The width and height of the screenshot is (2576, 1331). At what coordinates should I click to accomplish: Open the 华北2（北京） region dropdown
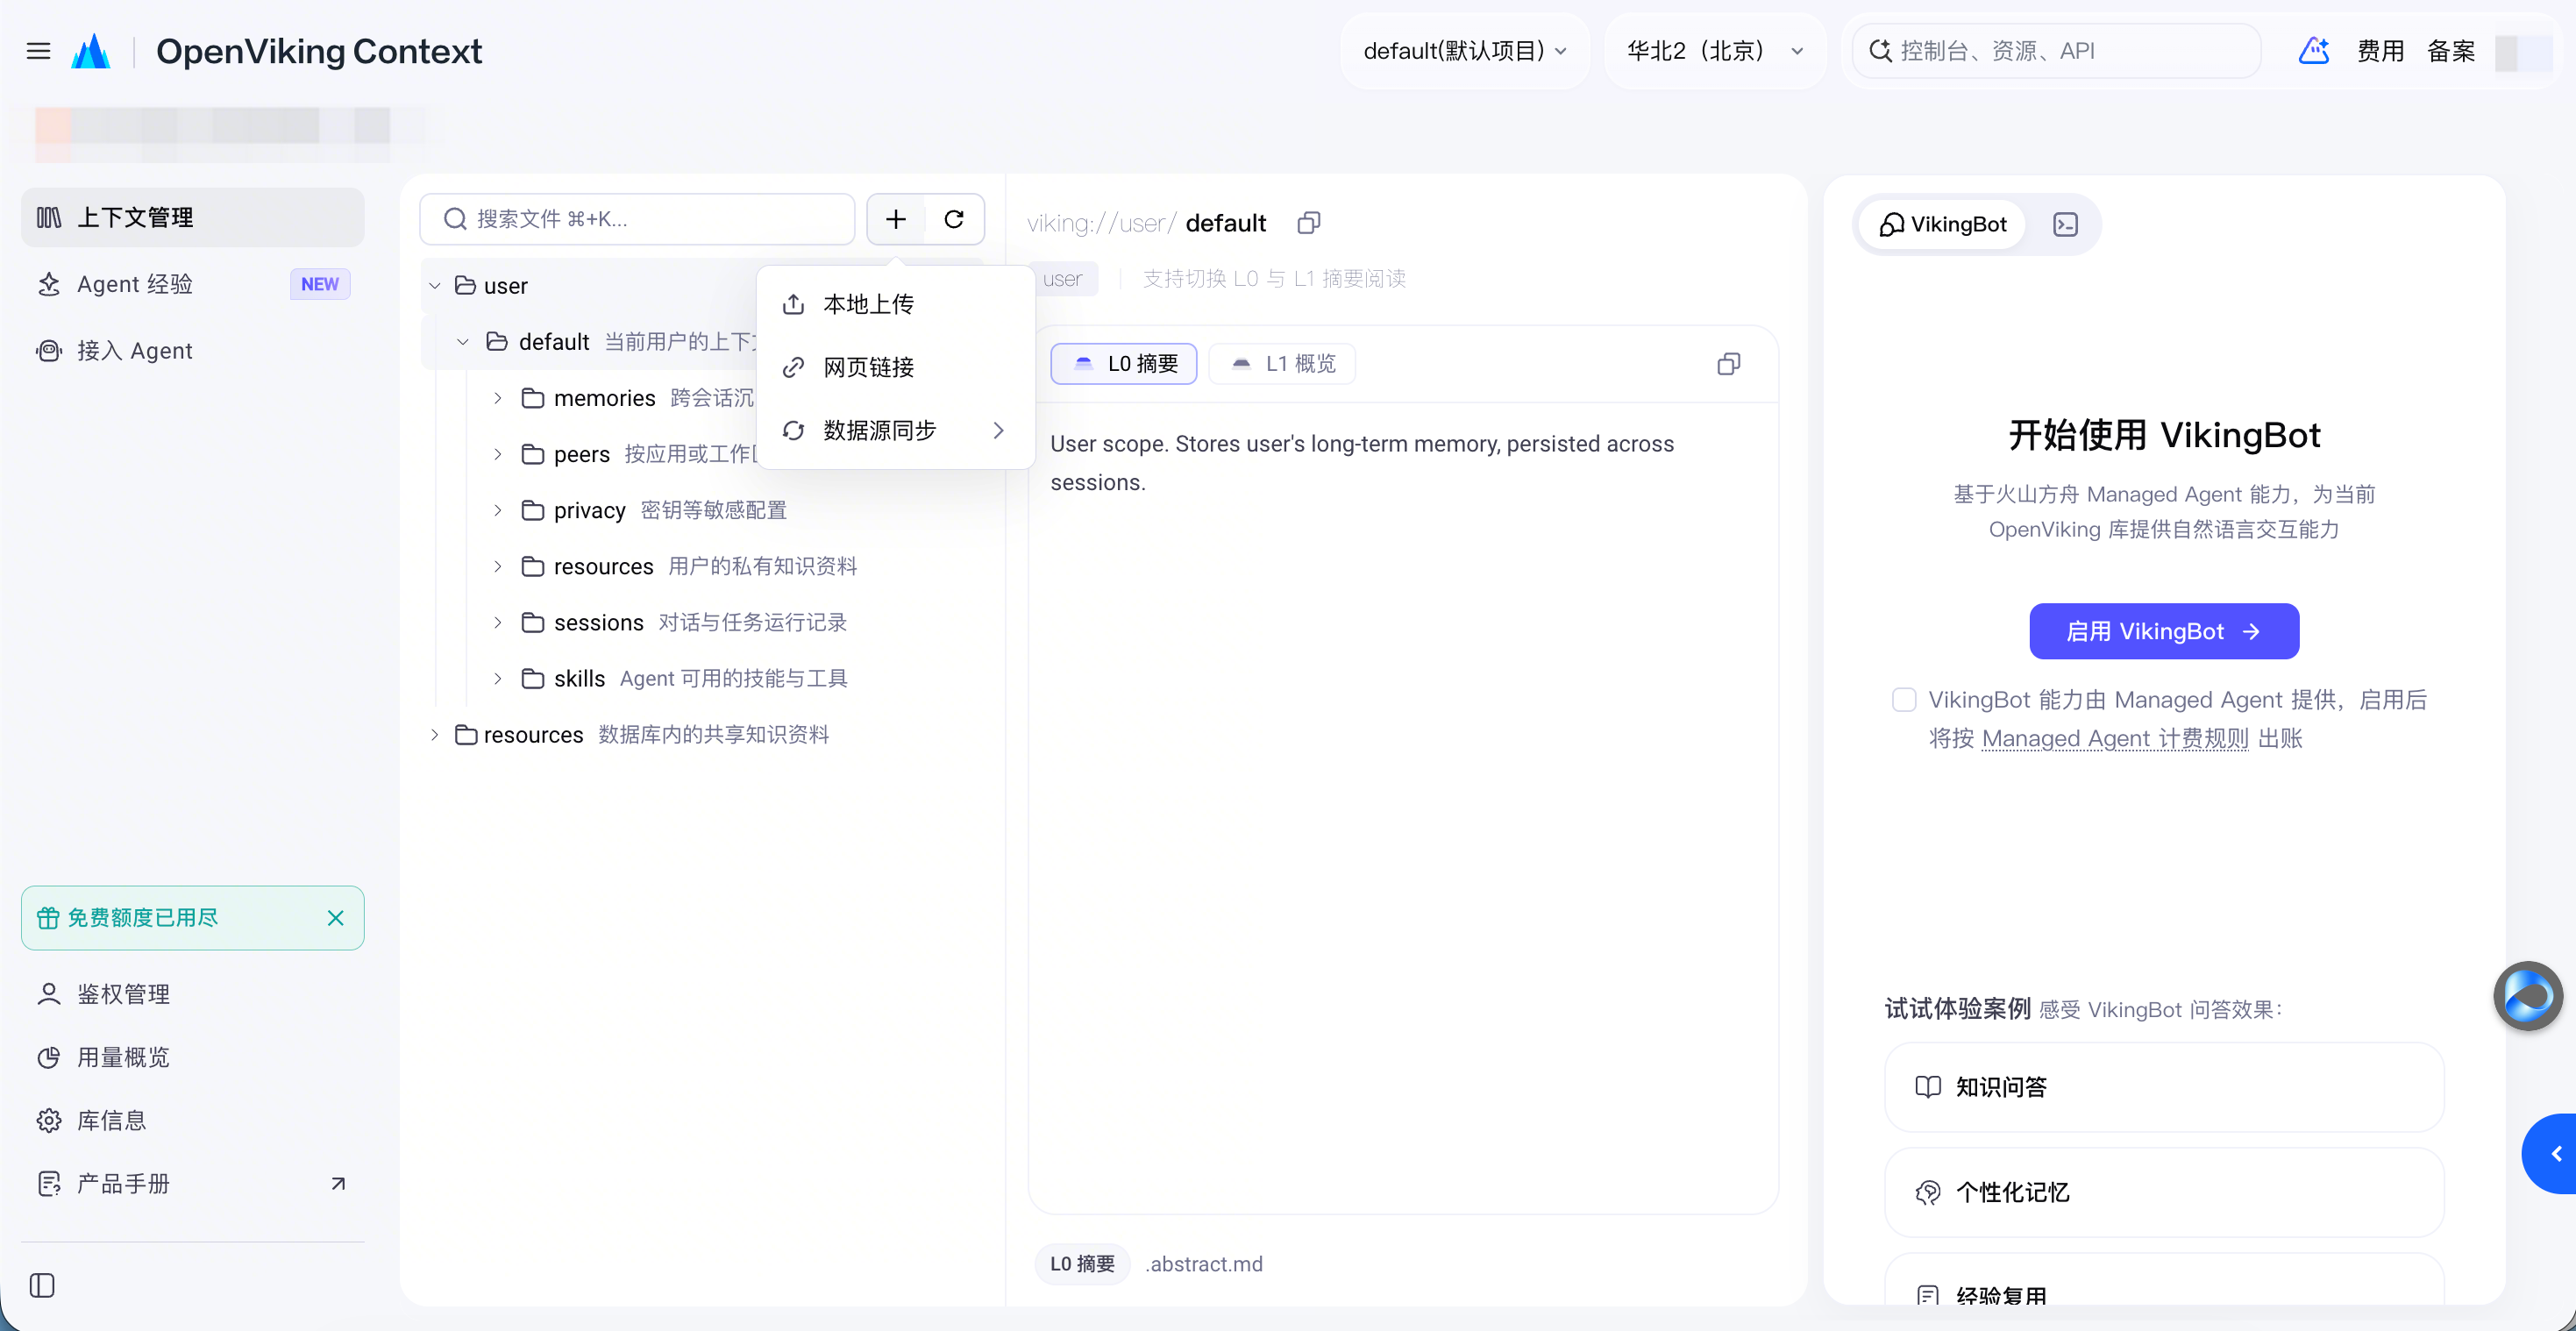click(1715, 51)
